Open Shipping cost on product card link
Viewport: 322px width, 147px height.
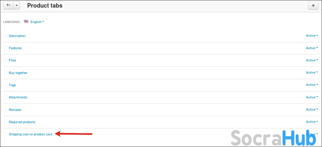tap(30, 134)
